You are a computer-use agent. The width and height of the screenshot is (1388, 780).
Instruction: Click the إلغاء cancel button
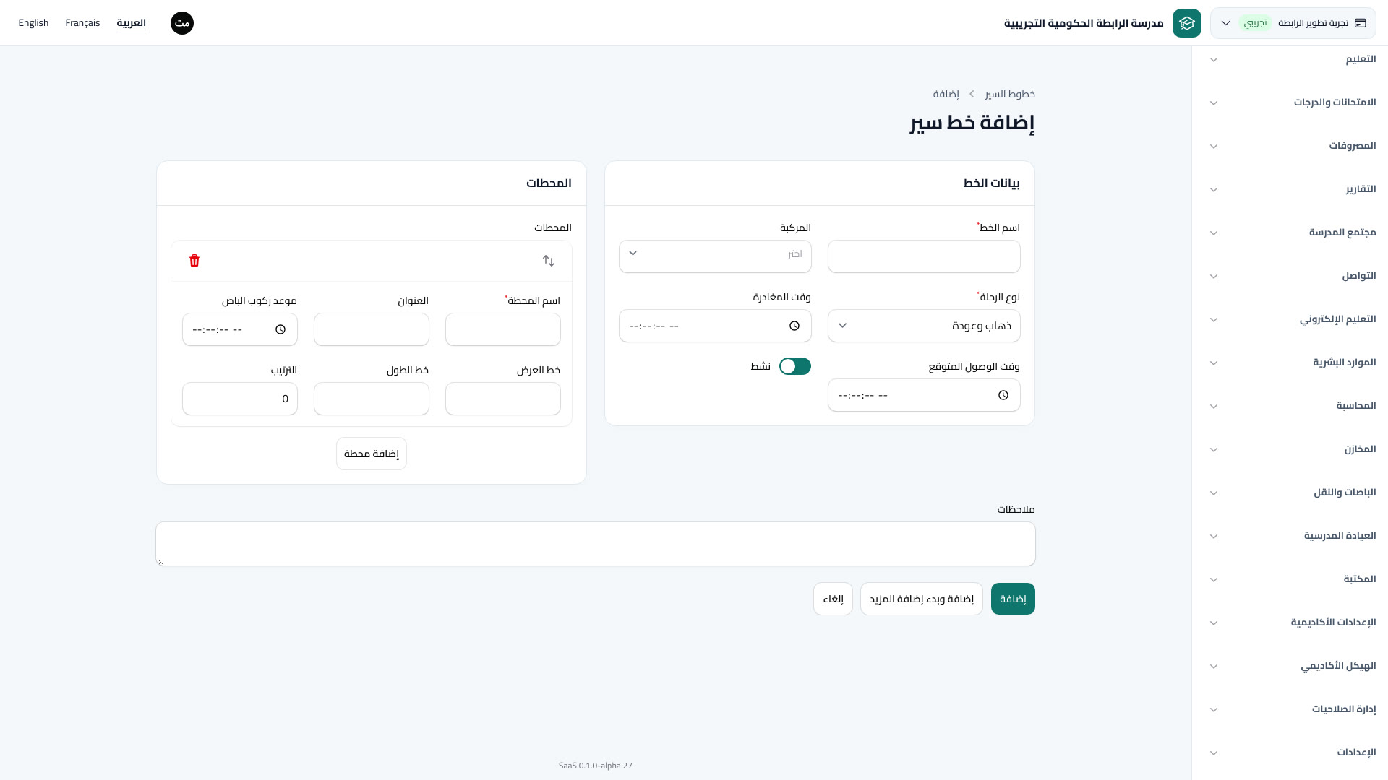pos(833,599)
